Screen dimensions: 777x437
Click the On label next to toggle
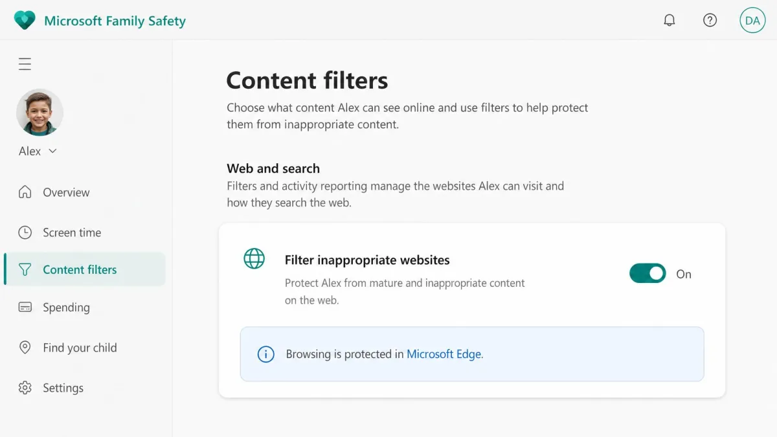coord(684,274)
